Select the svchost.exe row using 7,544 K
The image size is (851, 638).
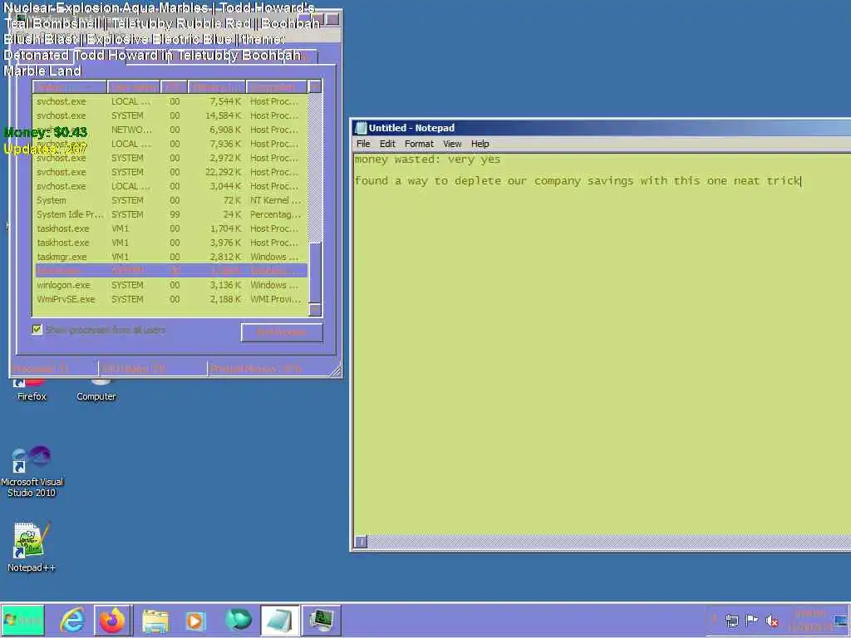tap(170, 101)
